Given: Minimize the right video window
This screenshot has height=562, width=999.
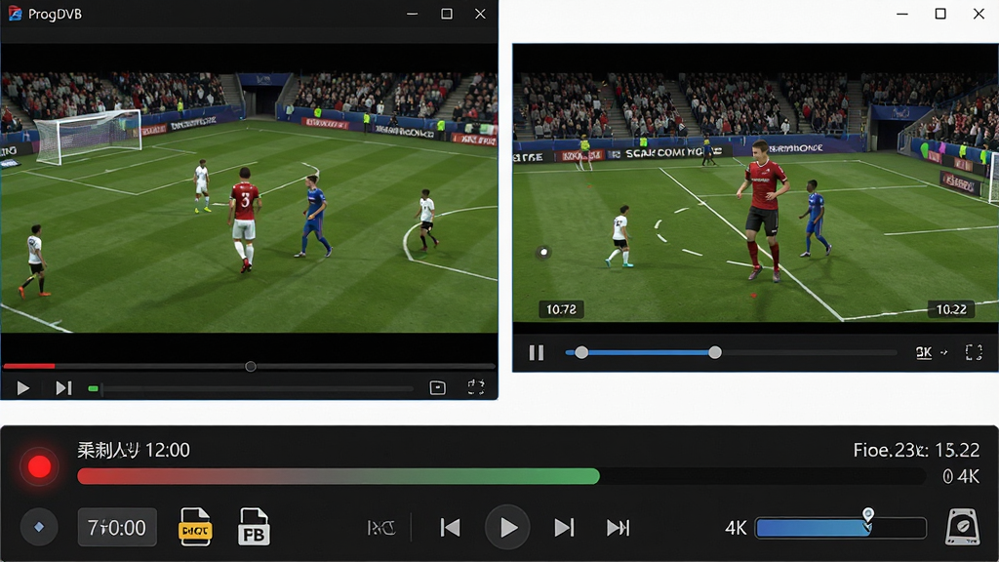Looking at the screenshot, I should click(x=902, y=14).
